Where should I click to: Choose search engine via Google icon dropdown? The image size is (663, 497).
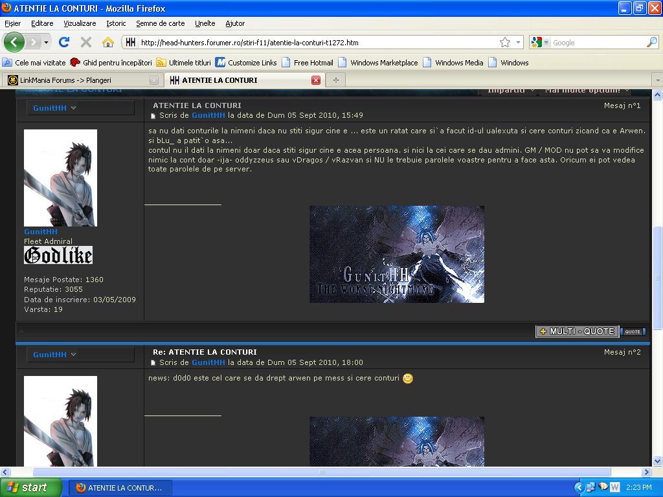[x=539, y=42]
